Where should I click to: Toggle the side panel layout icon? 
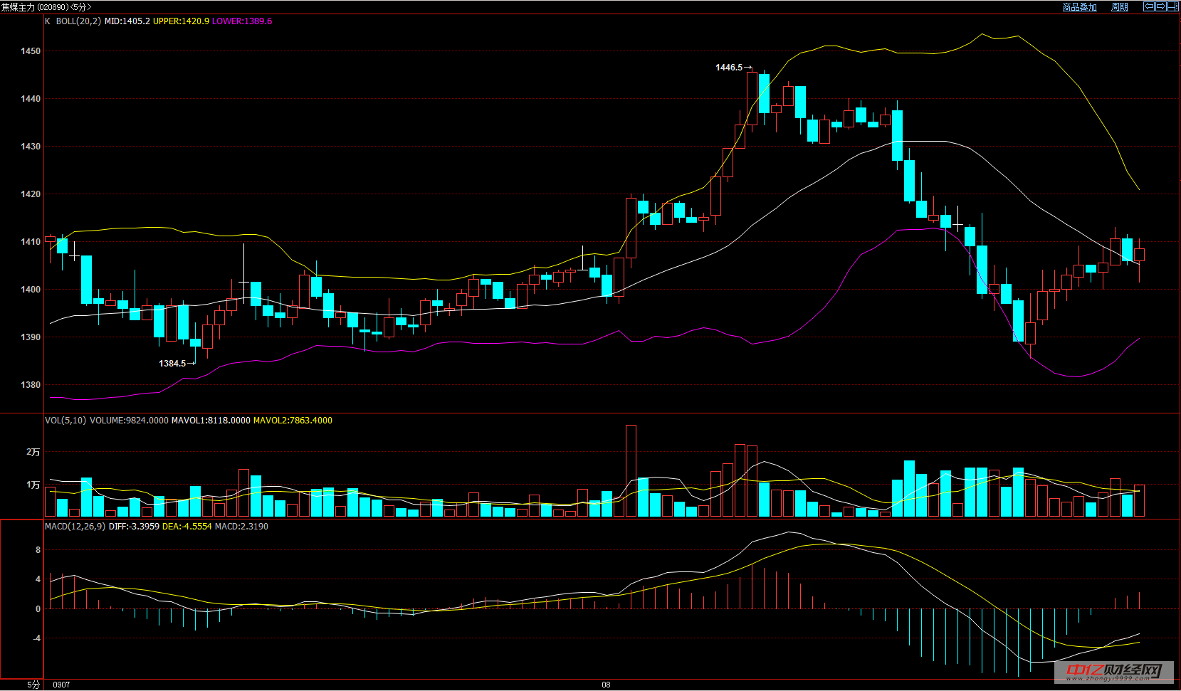pyautogui.click(x=1172, y=6)
